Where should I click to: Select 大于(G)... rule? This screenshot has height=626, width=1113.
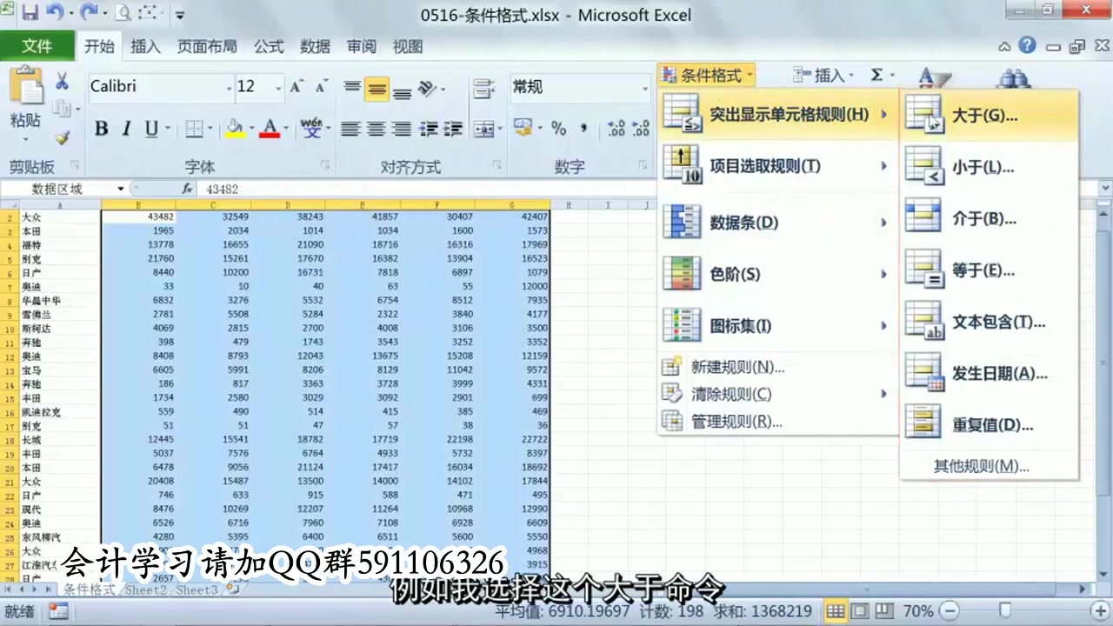coord(990,116)
